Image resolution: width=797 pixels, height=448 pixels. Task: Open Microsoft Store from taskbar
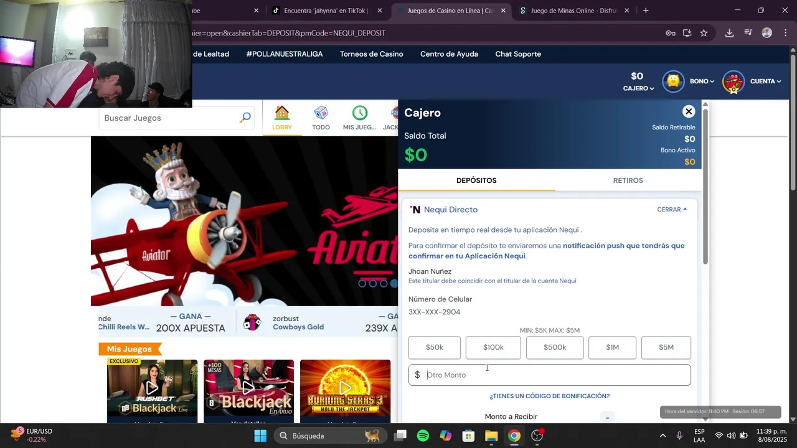click(468, 436)
